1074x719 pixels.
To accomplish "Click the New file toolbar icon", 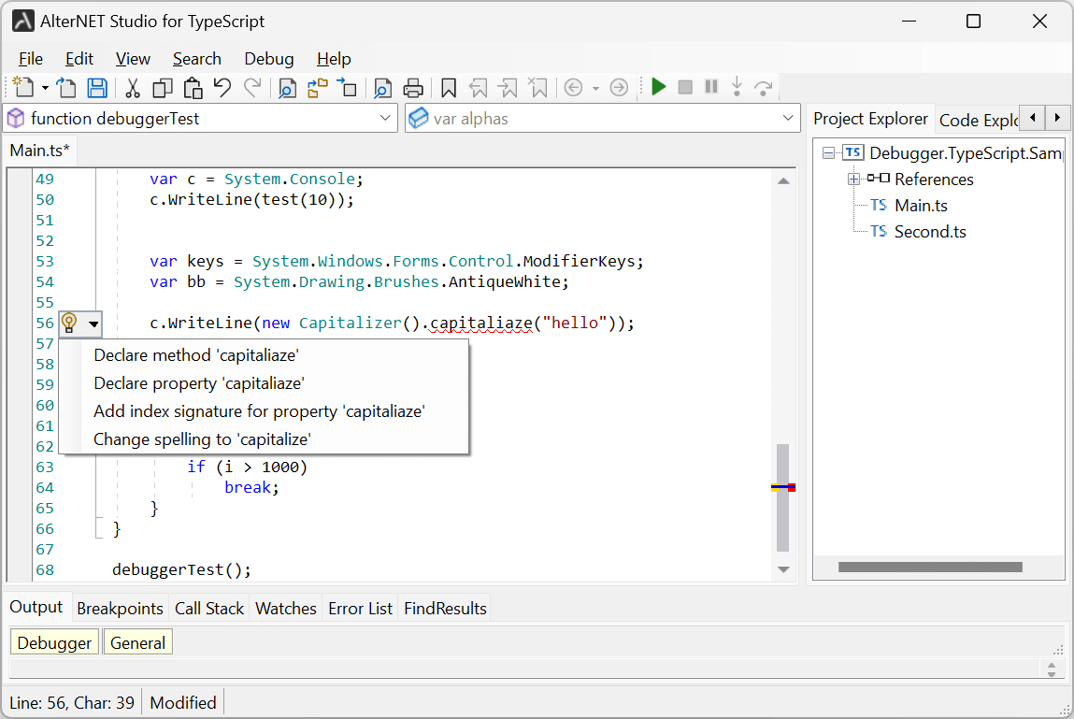I will (23, 88).
